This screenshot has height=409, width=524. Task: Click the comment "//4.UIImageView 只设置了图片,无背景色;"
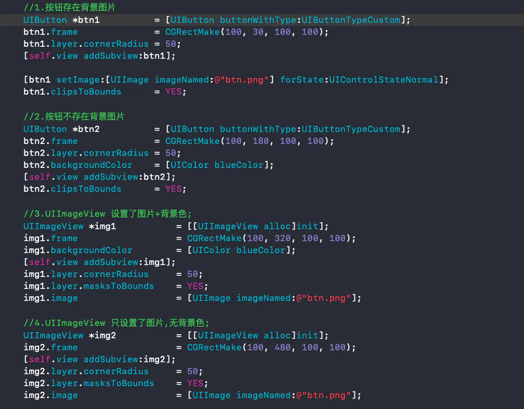(x=116, y=323)
